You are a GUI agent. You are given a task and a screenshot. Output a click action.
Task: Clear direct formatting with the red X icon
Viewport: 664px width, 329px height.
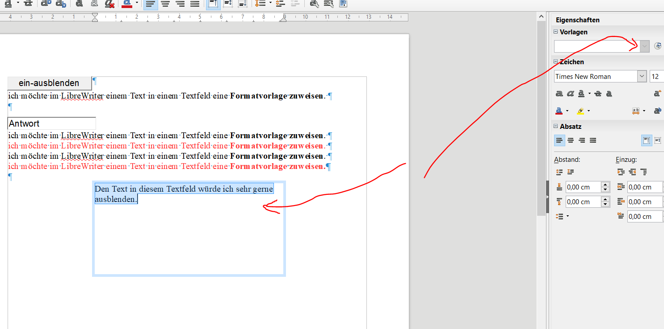(x=109, y=4)
